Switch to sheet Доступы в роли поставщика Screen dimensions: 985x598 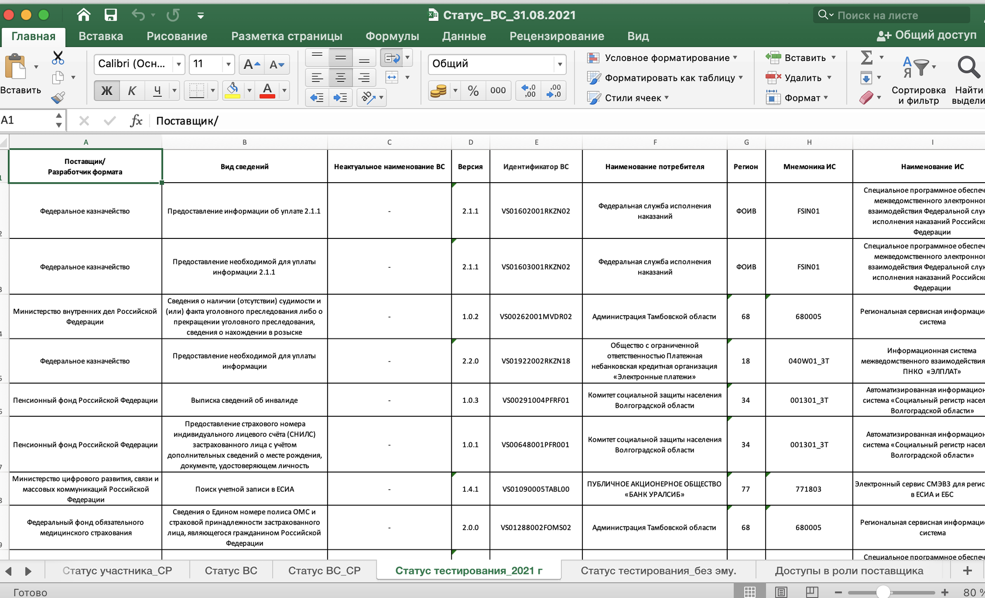849,571
